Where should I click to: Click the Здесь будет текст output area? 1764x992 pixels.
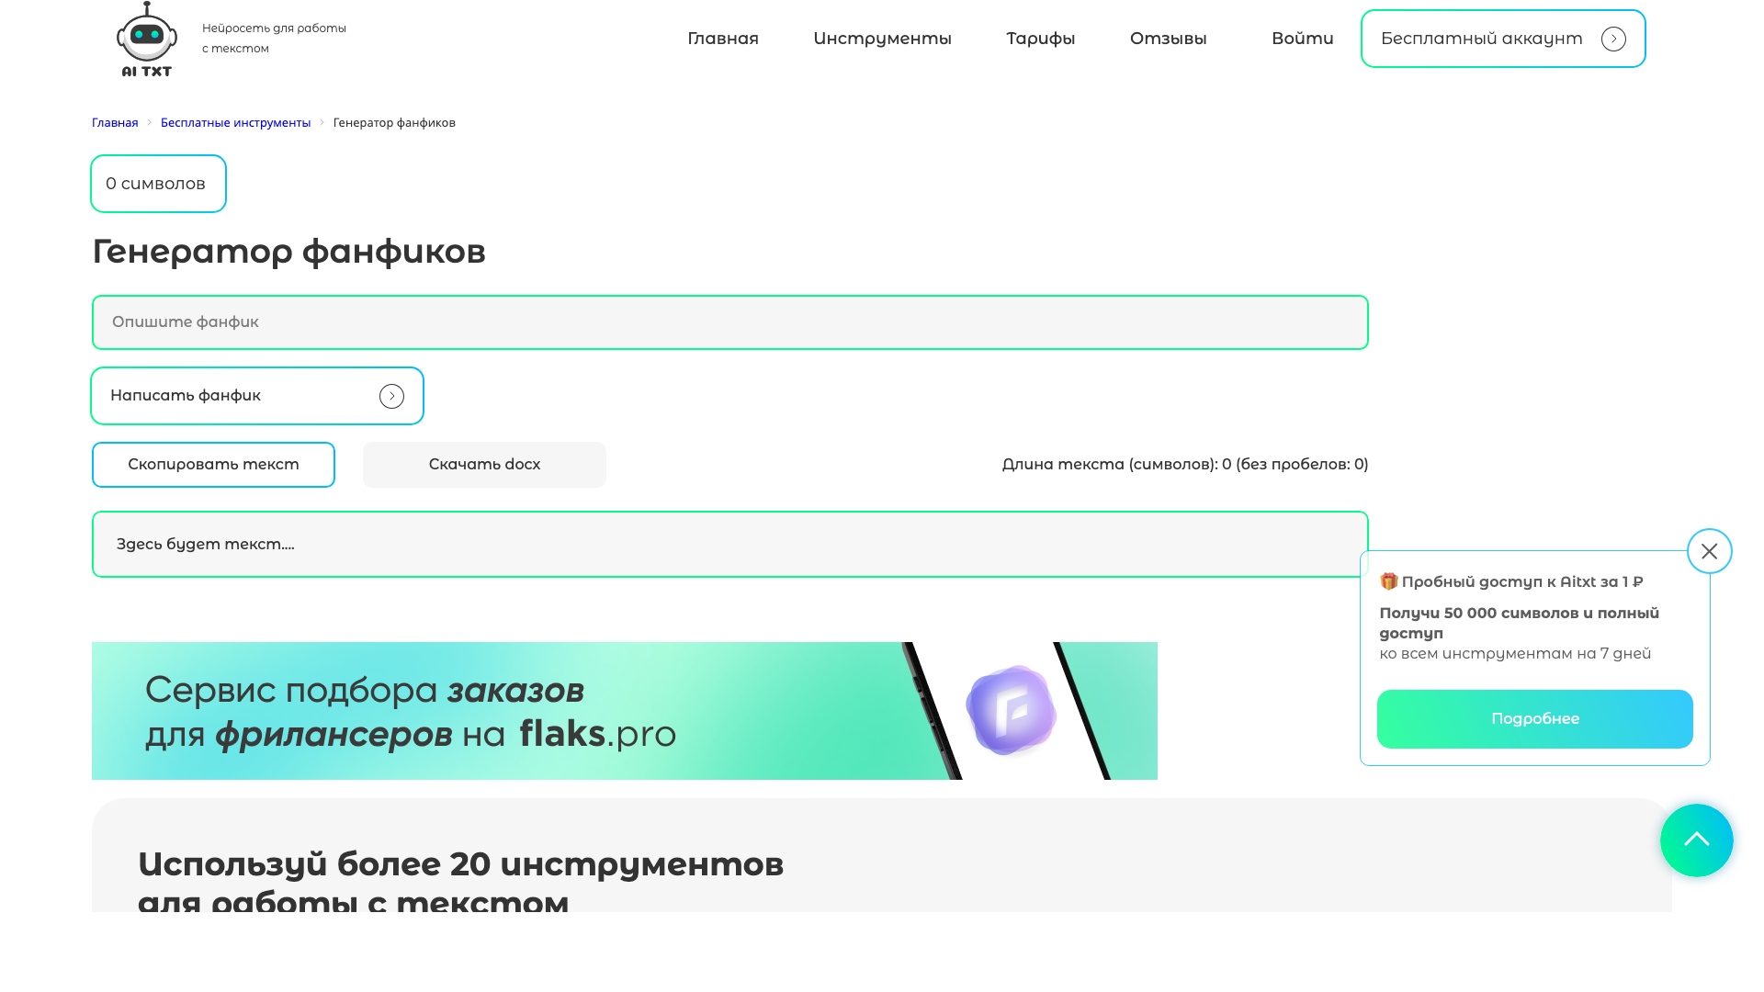729,545
